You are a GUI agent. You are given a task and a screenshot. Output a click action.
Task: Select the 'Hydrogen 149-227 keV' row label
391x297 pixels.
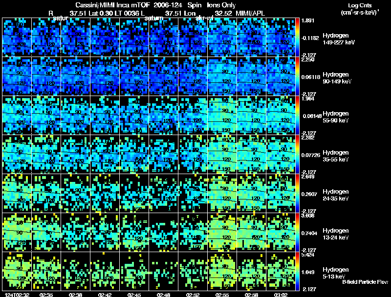click(x=339, y=39)
